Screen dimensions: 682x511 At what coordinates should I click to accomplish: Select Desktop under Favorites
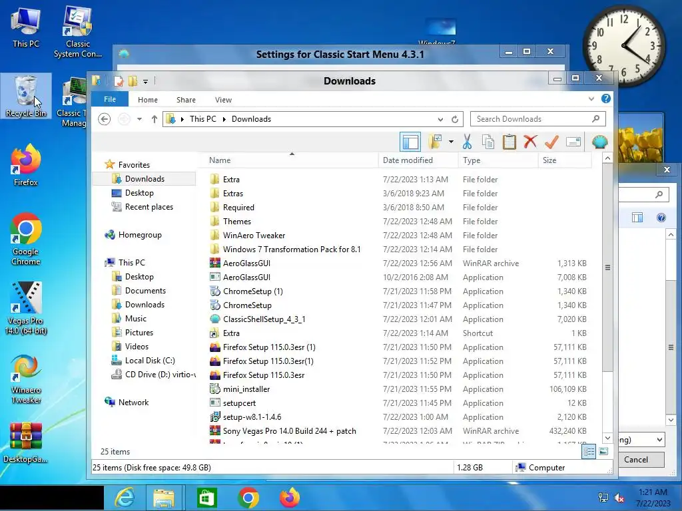click(139, 193)
